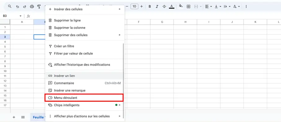Click the funnel icon beside Créer un filtre
This screenshot has height=122, width=281.
(x=50, y=46)
